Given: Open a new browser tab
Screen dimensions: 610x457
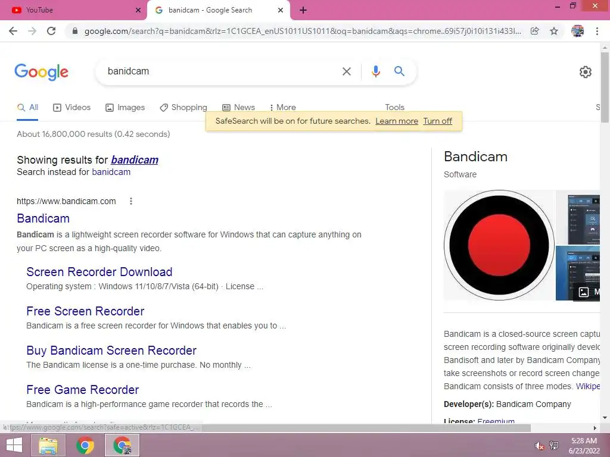Looking at the screenshot, I should coord(303,11).
